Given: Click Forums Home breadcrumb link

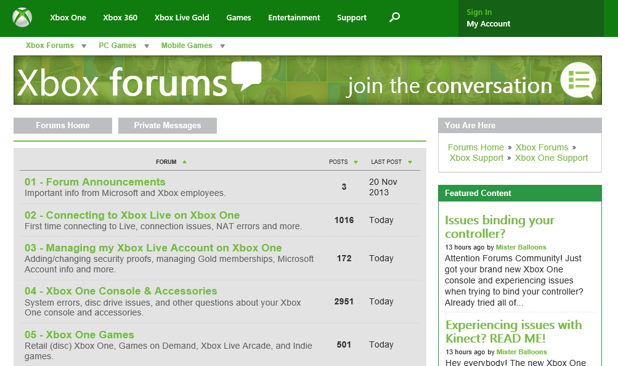Looking at the screenshot, I should pyautogui.click(x=476, y=147).
